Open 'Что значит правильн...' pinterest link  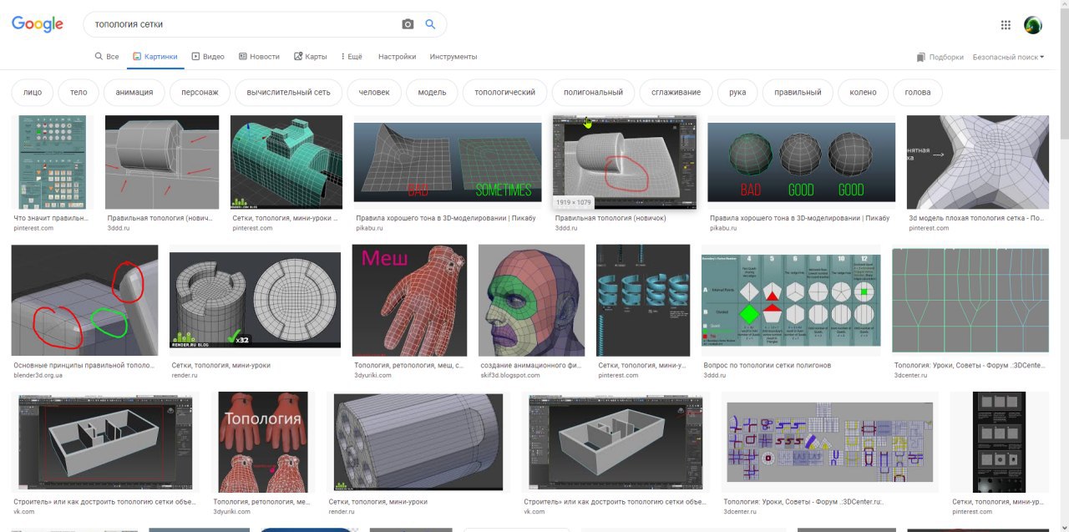click(x=50, y=218)
